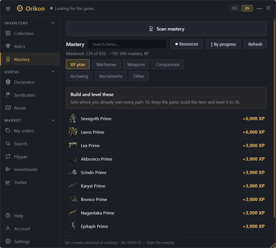
Task: Click the Mastery ribbon icon in sidebar
Action: (x=8, y=59)
